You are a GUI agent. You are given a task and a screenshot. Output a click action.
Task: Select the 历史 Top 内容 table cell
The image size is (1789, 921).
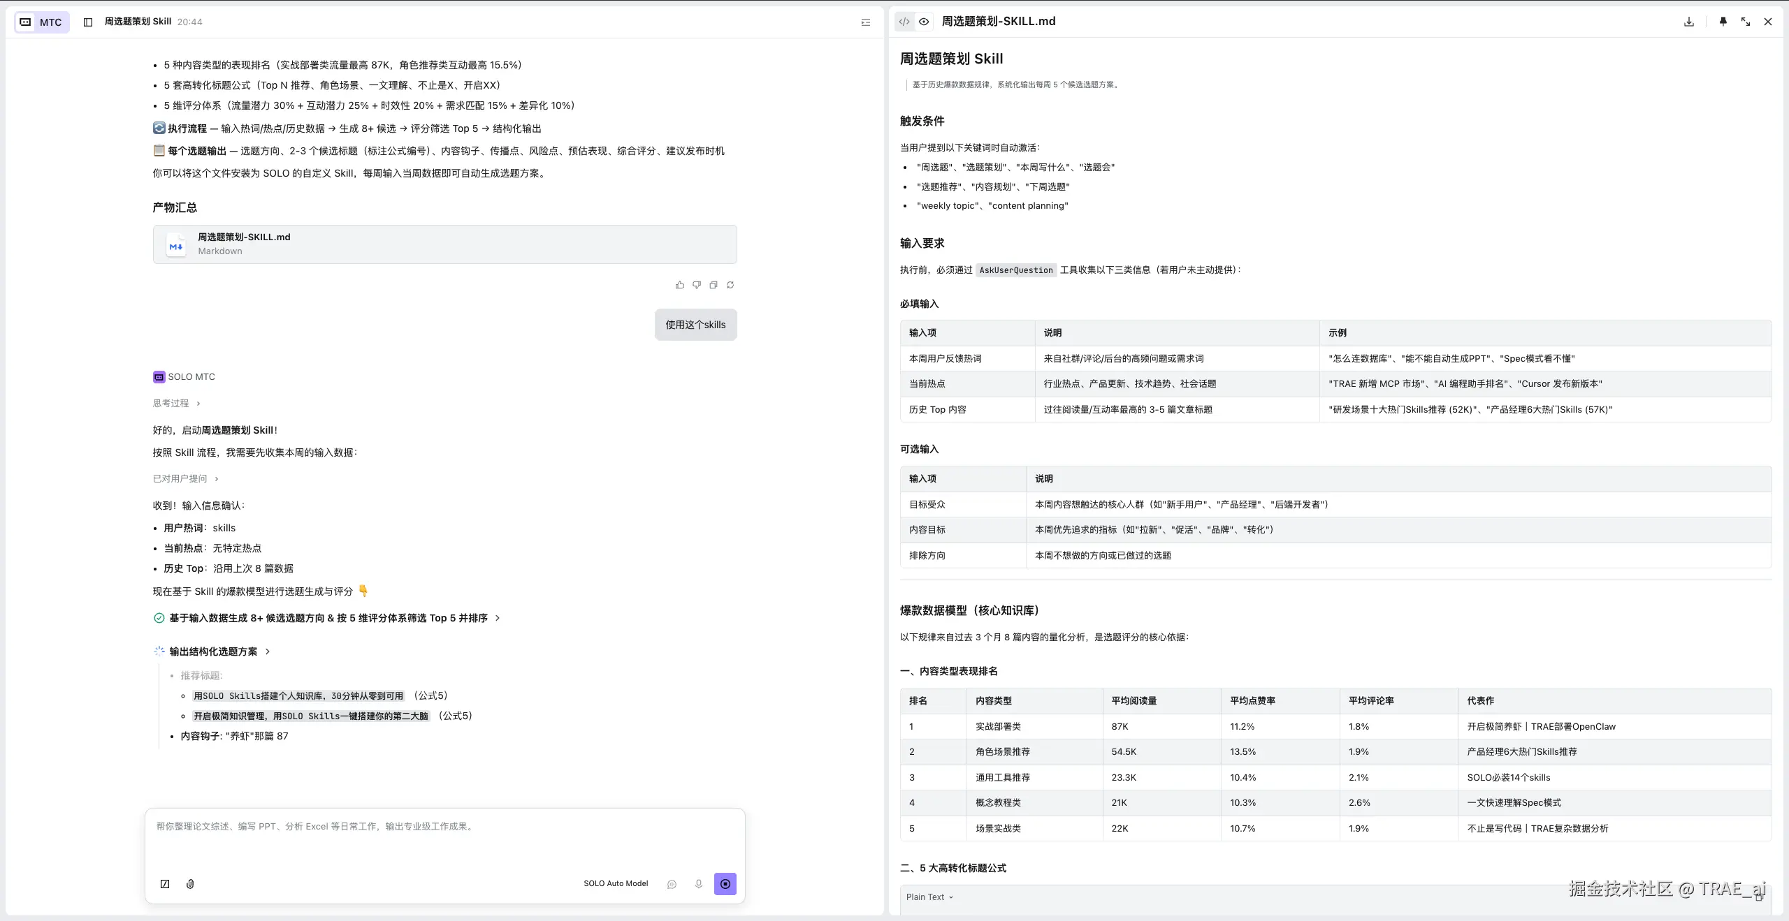967,410
